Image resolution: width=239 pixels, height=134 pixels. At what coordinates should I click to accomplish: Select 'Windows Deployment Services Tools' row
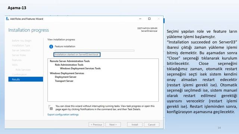click(80, 68)
